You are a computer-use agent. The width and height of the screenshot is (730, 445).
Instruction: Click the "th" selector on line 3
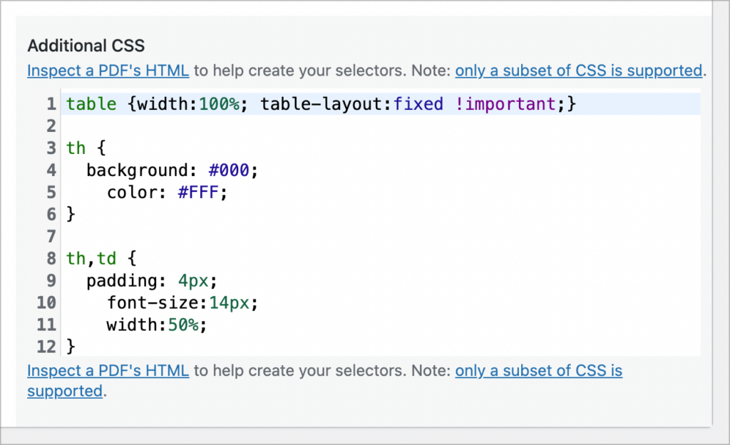tap(76, 148)
